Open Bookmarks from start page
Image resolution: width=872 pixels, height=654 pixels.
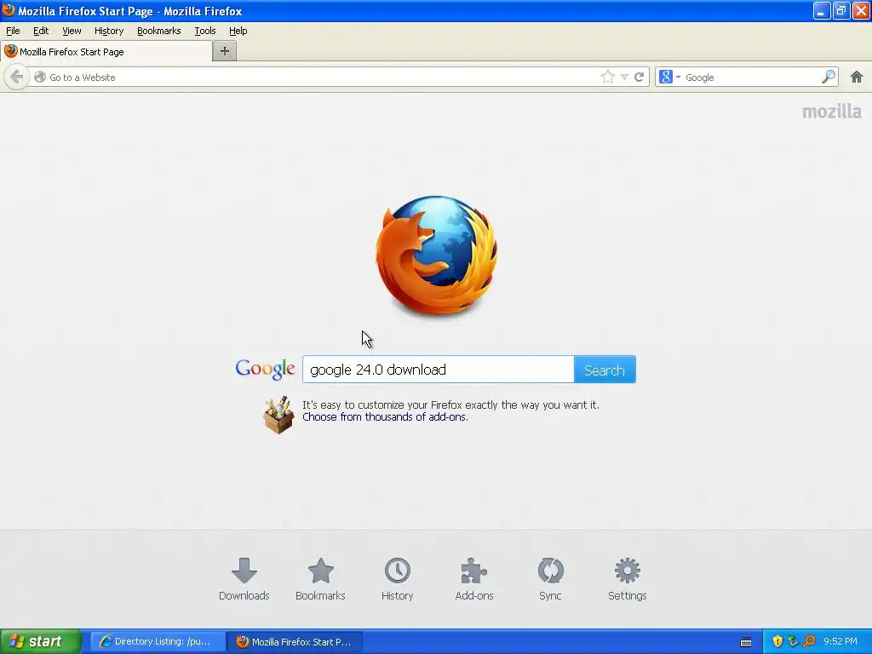(x=320, y=579)
